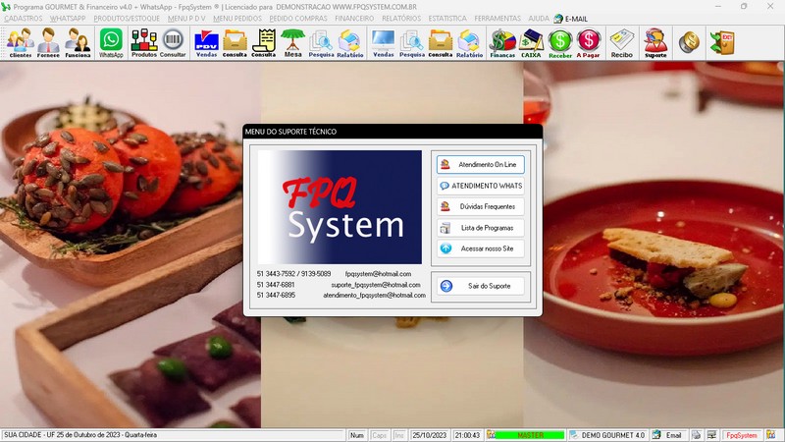
Task: Click the Consulta receipt scroll icon
Action: [x=263, y=42]
